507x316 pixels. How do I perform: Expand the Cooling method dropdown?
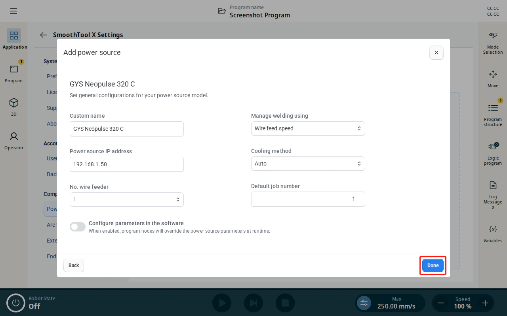coord(308,164)
